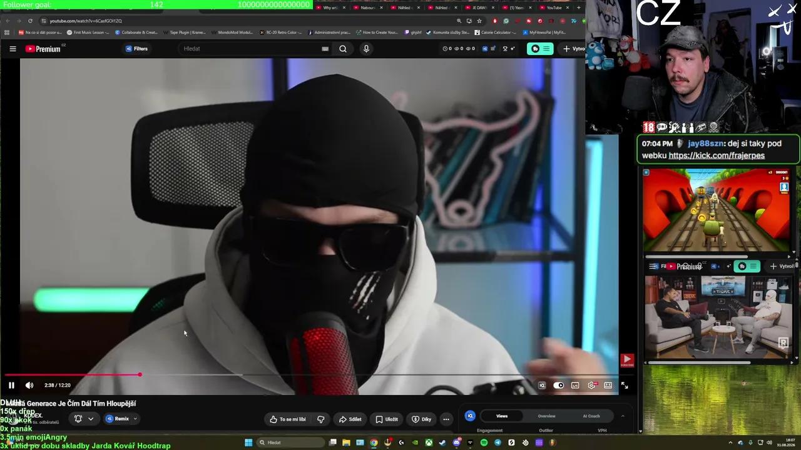The image size is (801, 450).
Task: Open the First Music Lesson bookmark
Action: click(x=88, y=32)
